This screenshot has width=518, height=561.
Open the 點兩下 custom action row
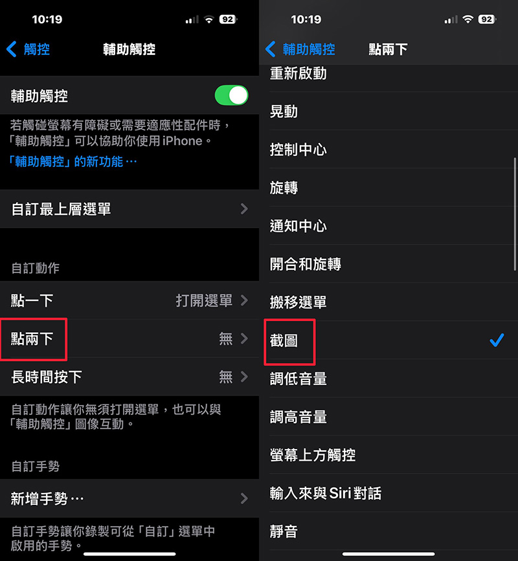(x=129, y=338)
